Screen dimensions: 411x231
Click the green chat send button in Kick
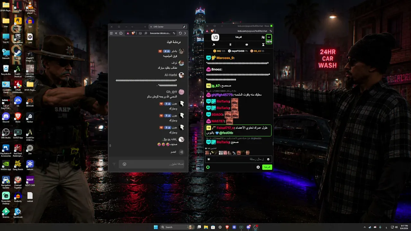pos(267,167)
